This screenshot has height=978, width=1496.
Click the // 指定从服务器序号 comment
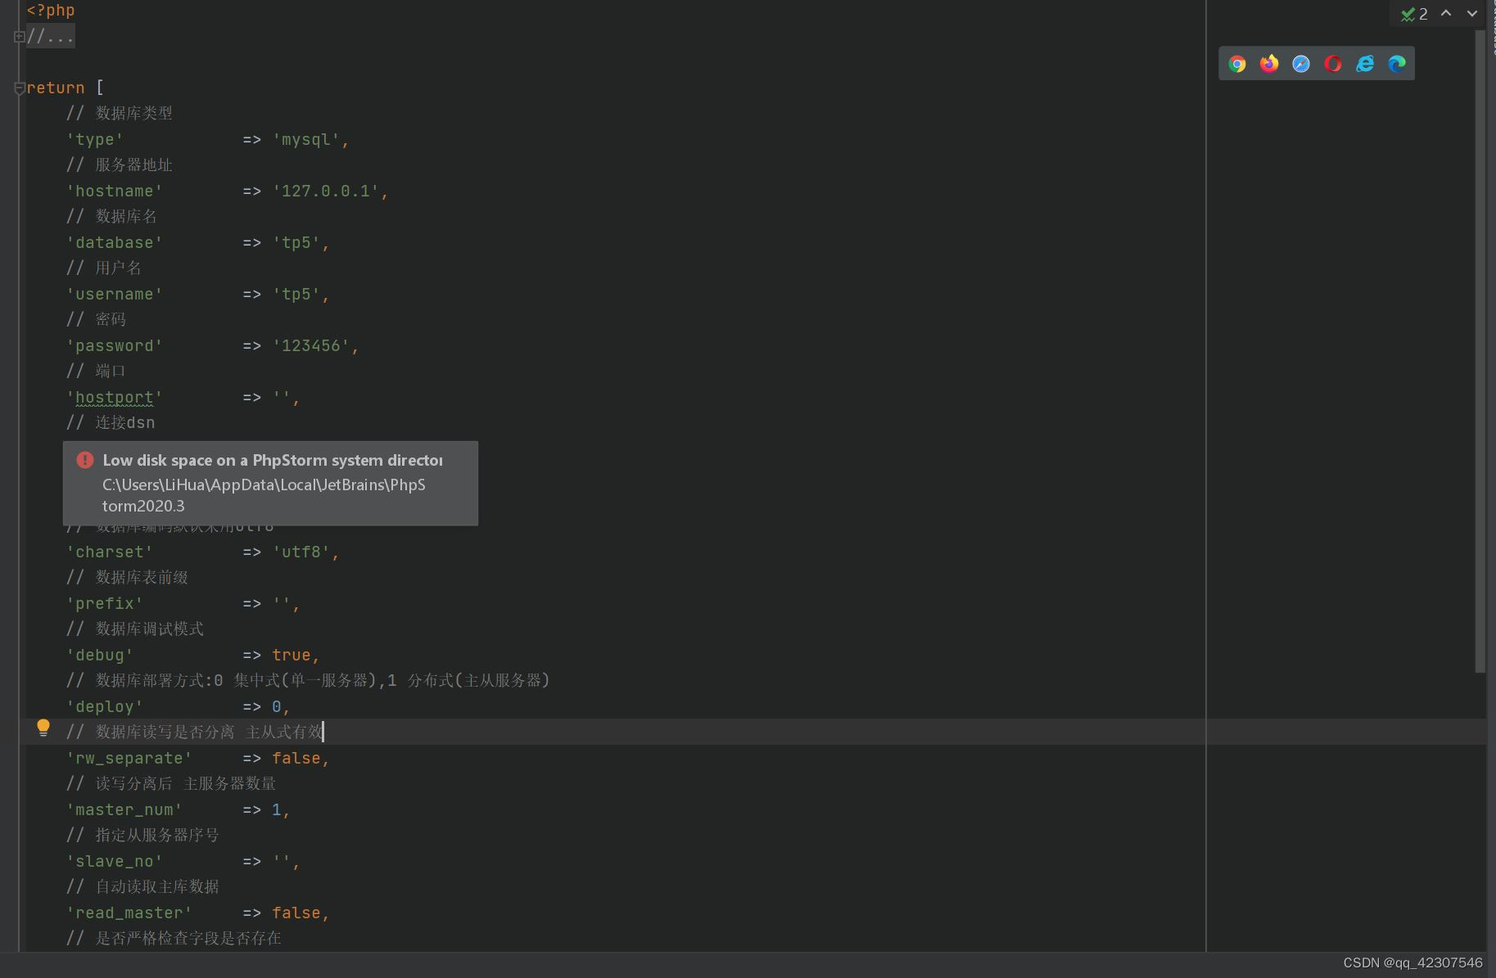[x=142, y=836]
